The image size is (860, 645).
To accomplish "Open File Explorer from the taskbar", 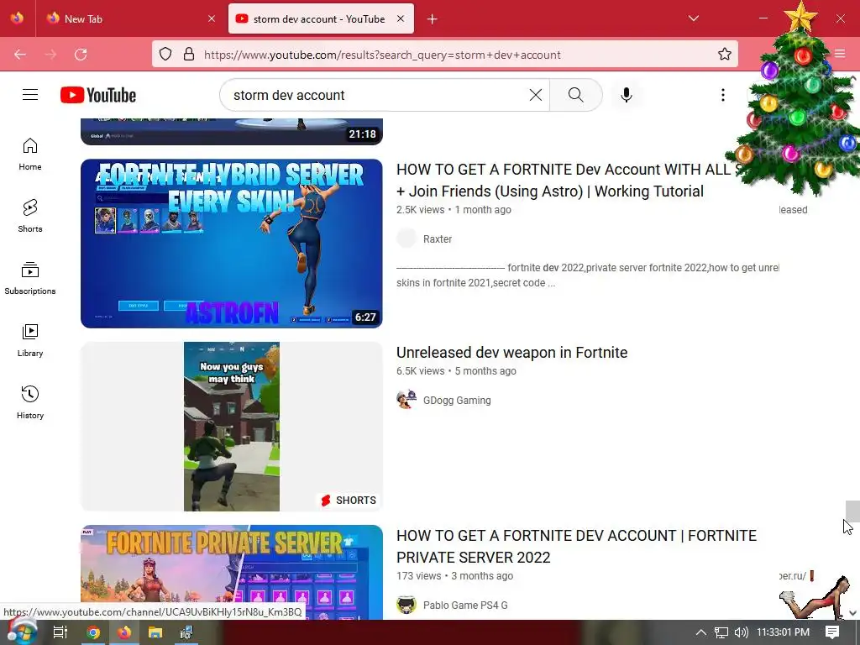I will pyautogui.click(x=155, y=632).
